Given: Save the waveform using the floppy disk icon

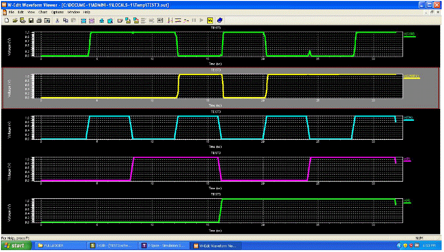Looking at the screenshot, I should [31, 20].
